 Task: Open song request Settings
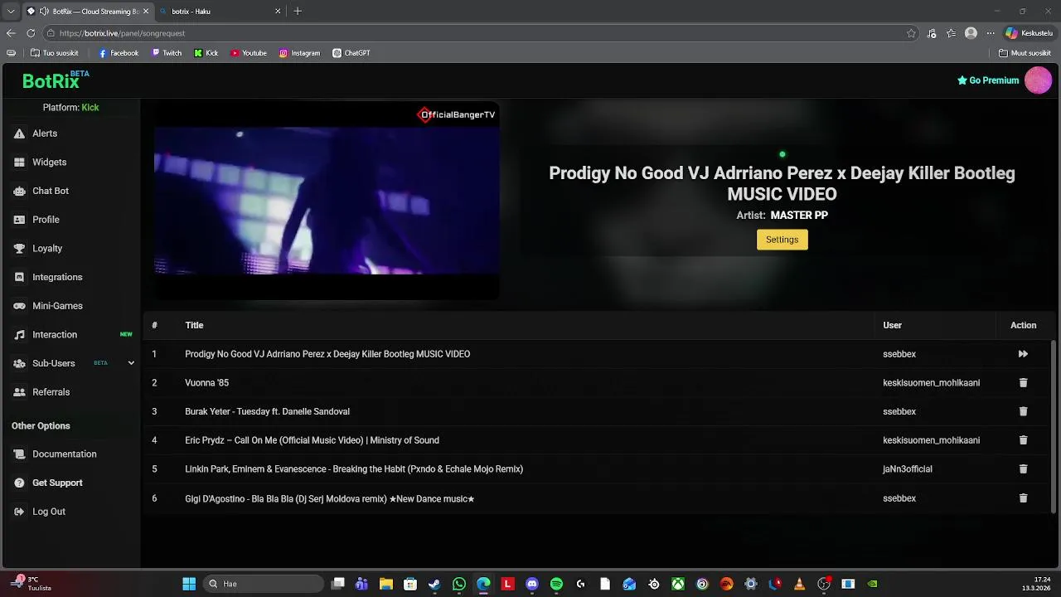coord(782,240)
